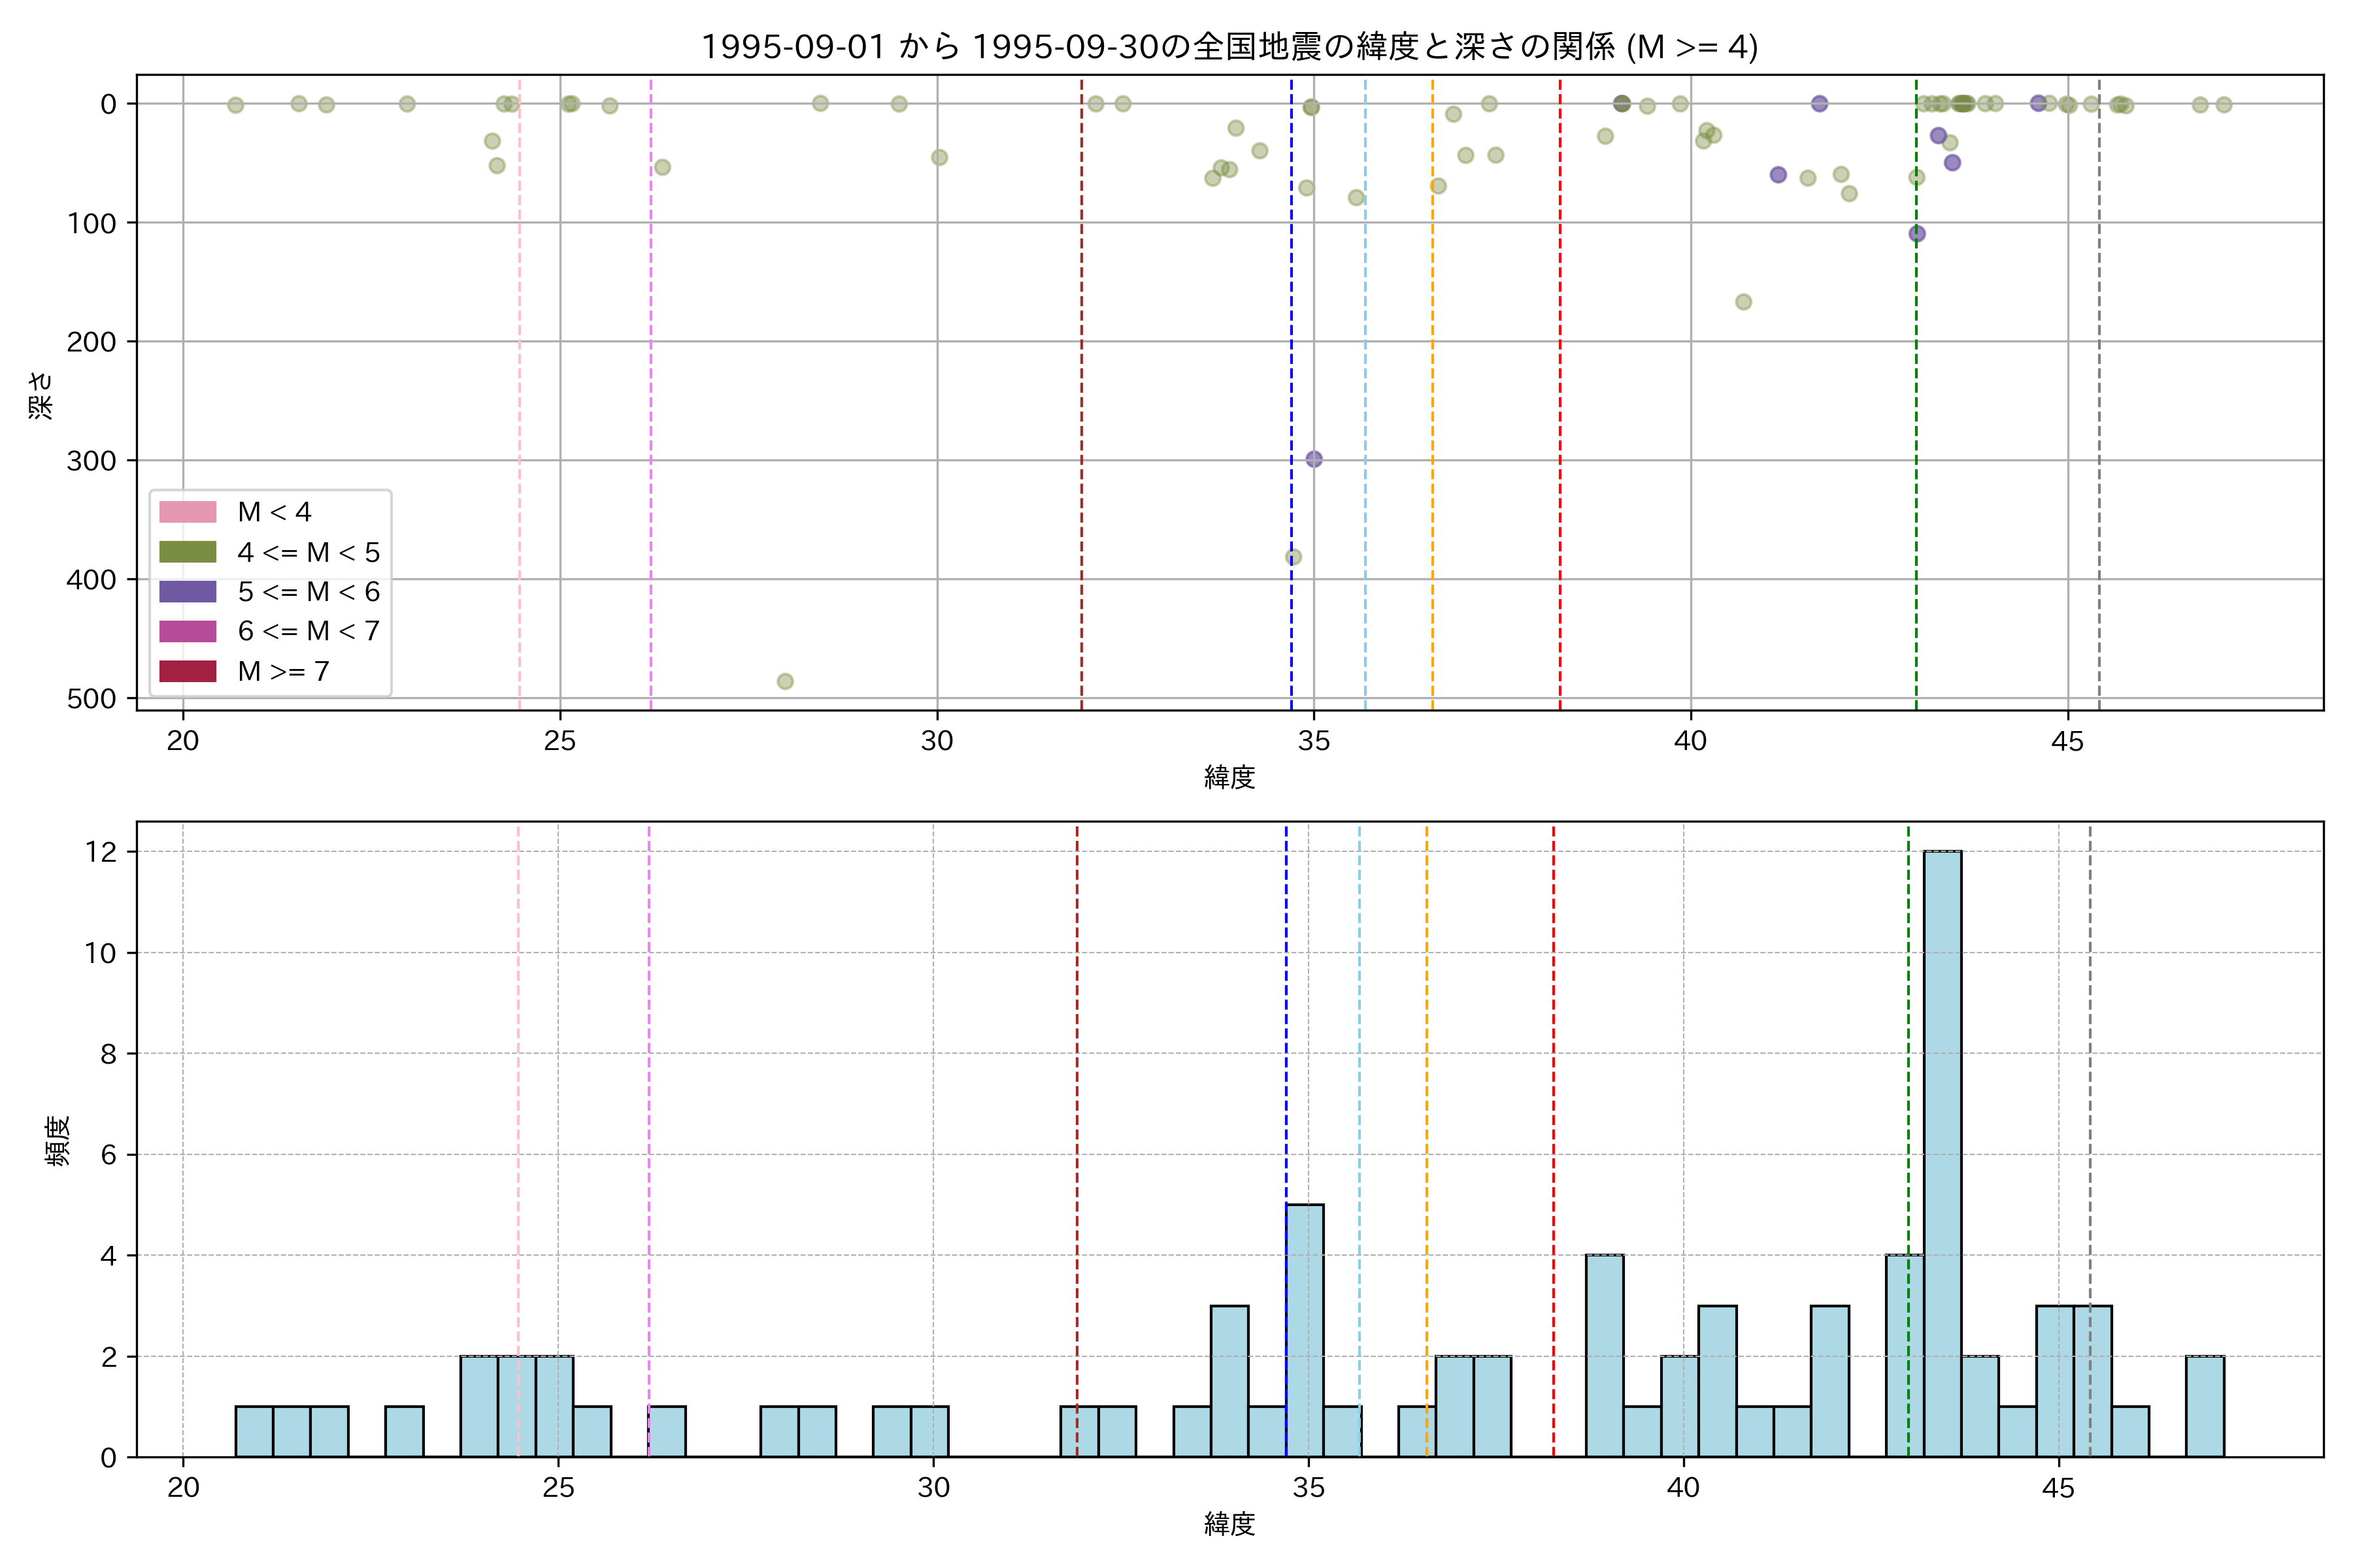Click the 緯度 x-axis label under histogram
Viewport: 2353px width, 1568px height.
pos(1229,1524)
